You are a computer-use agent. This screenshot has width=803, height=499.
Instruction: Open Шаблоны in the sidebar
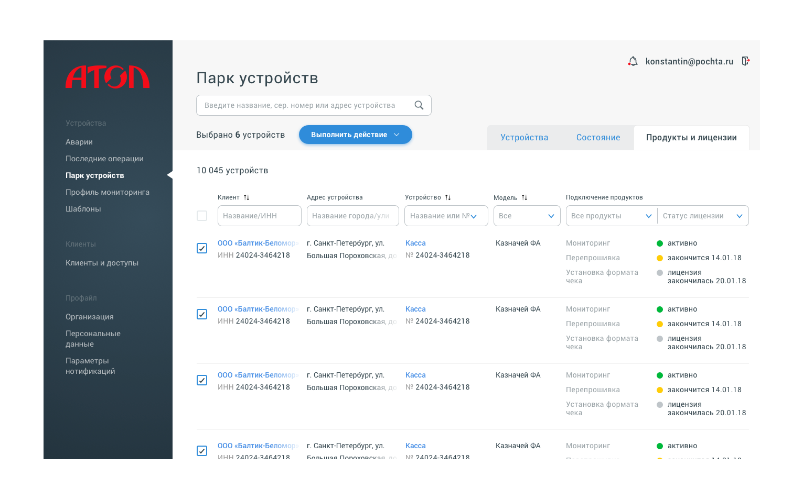click(x=83, y=209)
